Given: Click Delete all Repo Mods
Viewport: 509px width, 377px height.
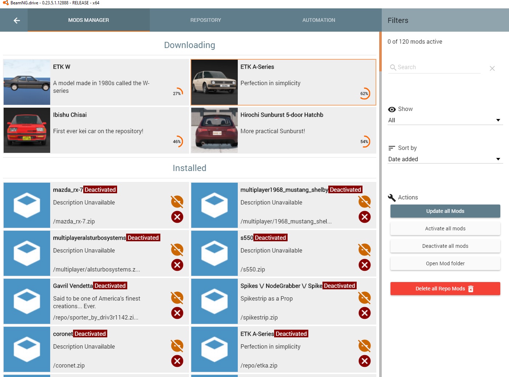Looking at the screenshot, I should tap(445, 289).
